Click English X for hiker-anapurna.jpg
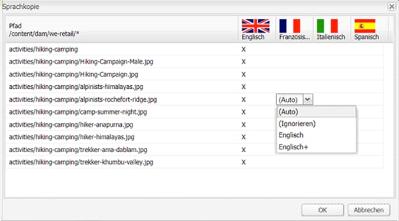 [x=244, y=125]
